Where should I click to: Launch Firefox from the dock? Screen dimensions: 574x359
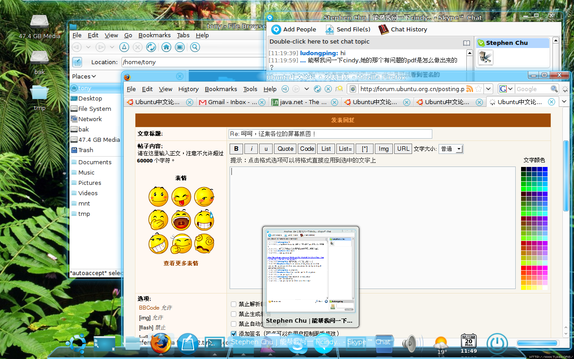point(161,343)
